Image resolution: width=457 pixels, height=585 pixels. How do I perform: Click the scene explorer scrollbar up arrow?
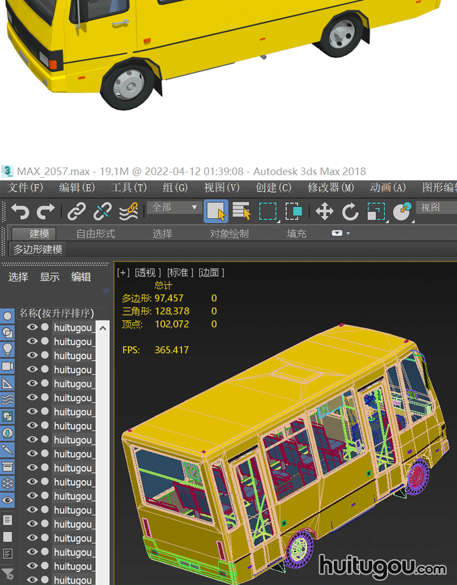[102, 328]
